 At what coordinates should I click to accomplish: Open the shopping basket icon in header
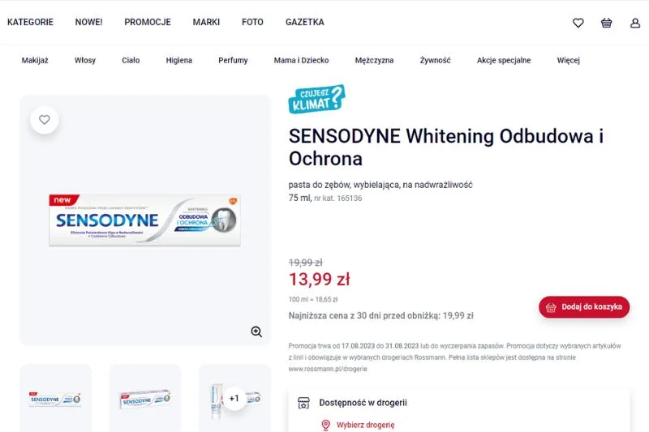pos(607,23)
